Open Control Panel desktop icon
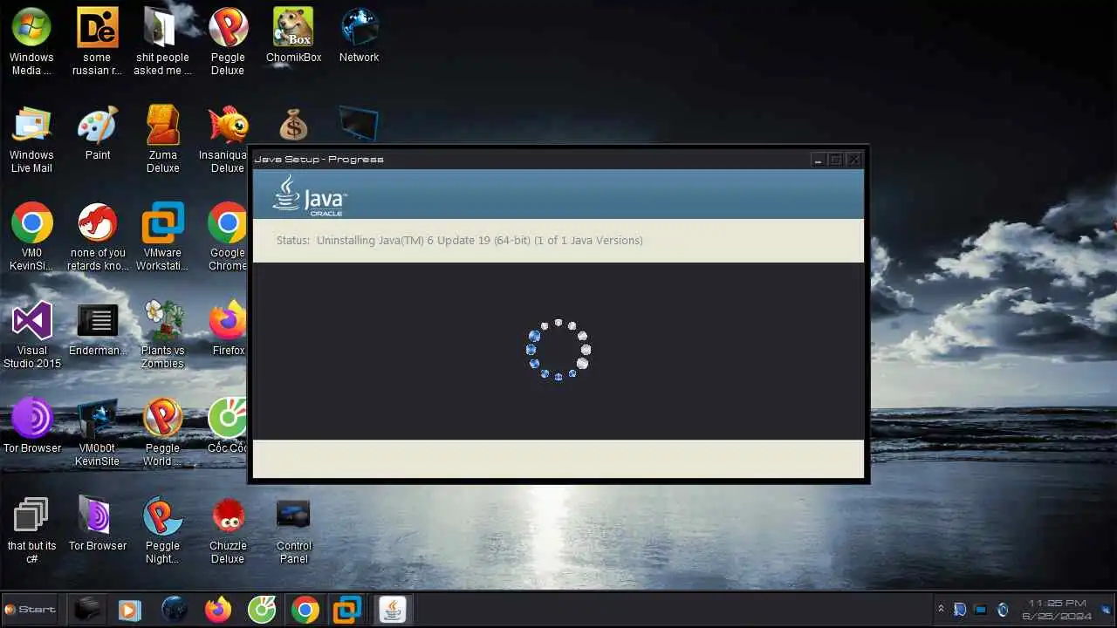 pyautogui.click(x=294, y=530)
